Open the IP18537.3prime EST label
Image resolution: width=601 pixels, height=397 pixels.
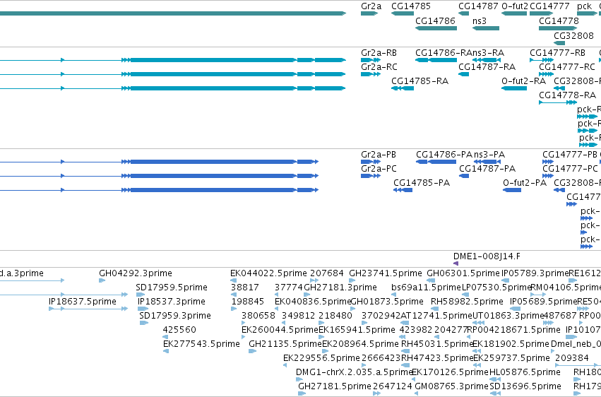pyautogui.click(x=172, y=302)
